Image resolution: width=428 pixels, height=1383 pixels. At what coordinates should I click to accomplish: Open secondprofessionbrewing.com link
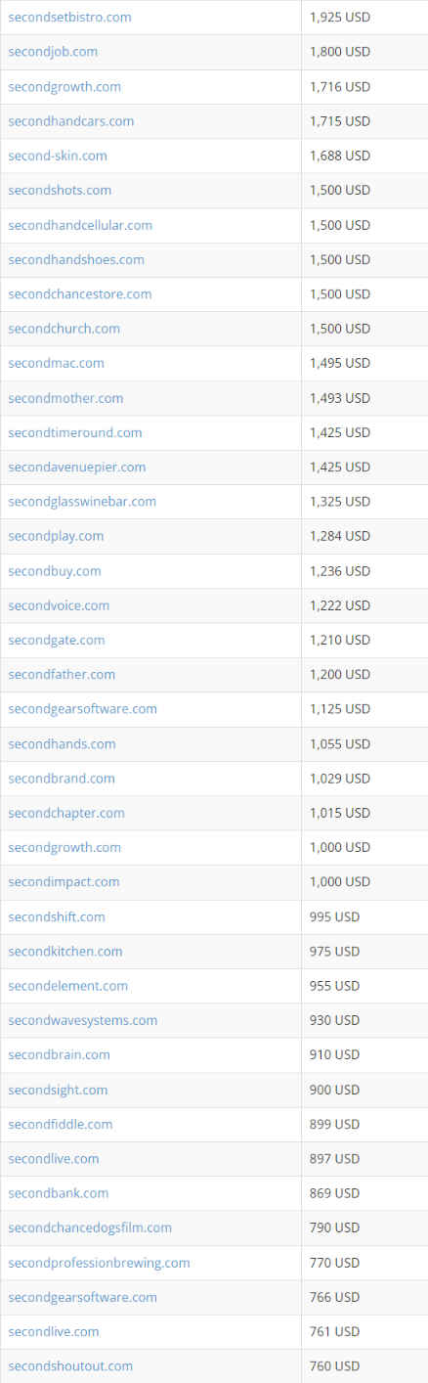tap(99, 1263)
